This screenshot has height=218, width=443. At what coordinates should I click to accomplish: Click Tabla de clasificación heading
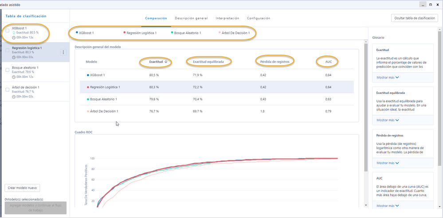pos(26,16)
